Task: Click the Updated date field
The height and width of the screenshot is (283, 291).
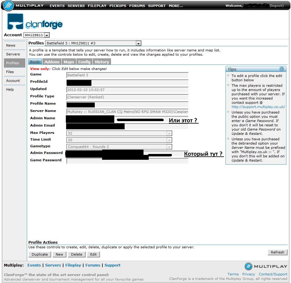Action: [x=127, y=90]
